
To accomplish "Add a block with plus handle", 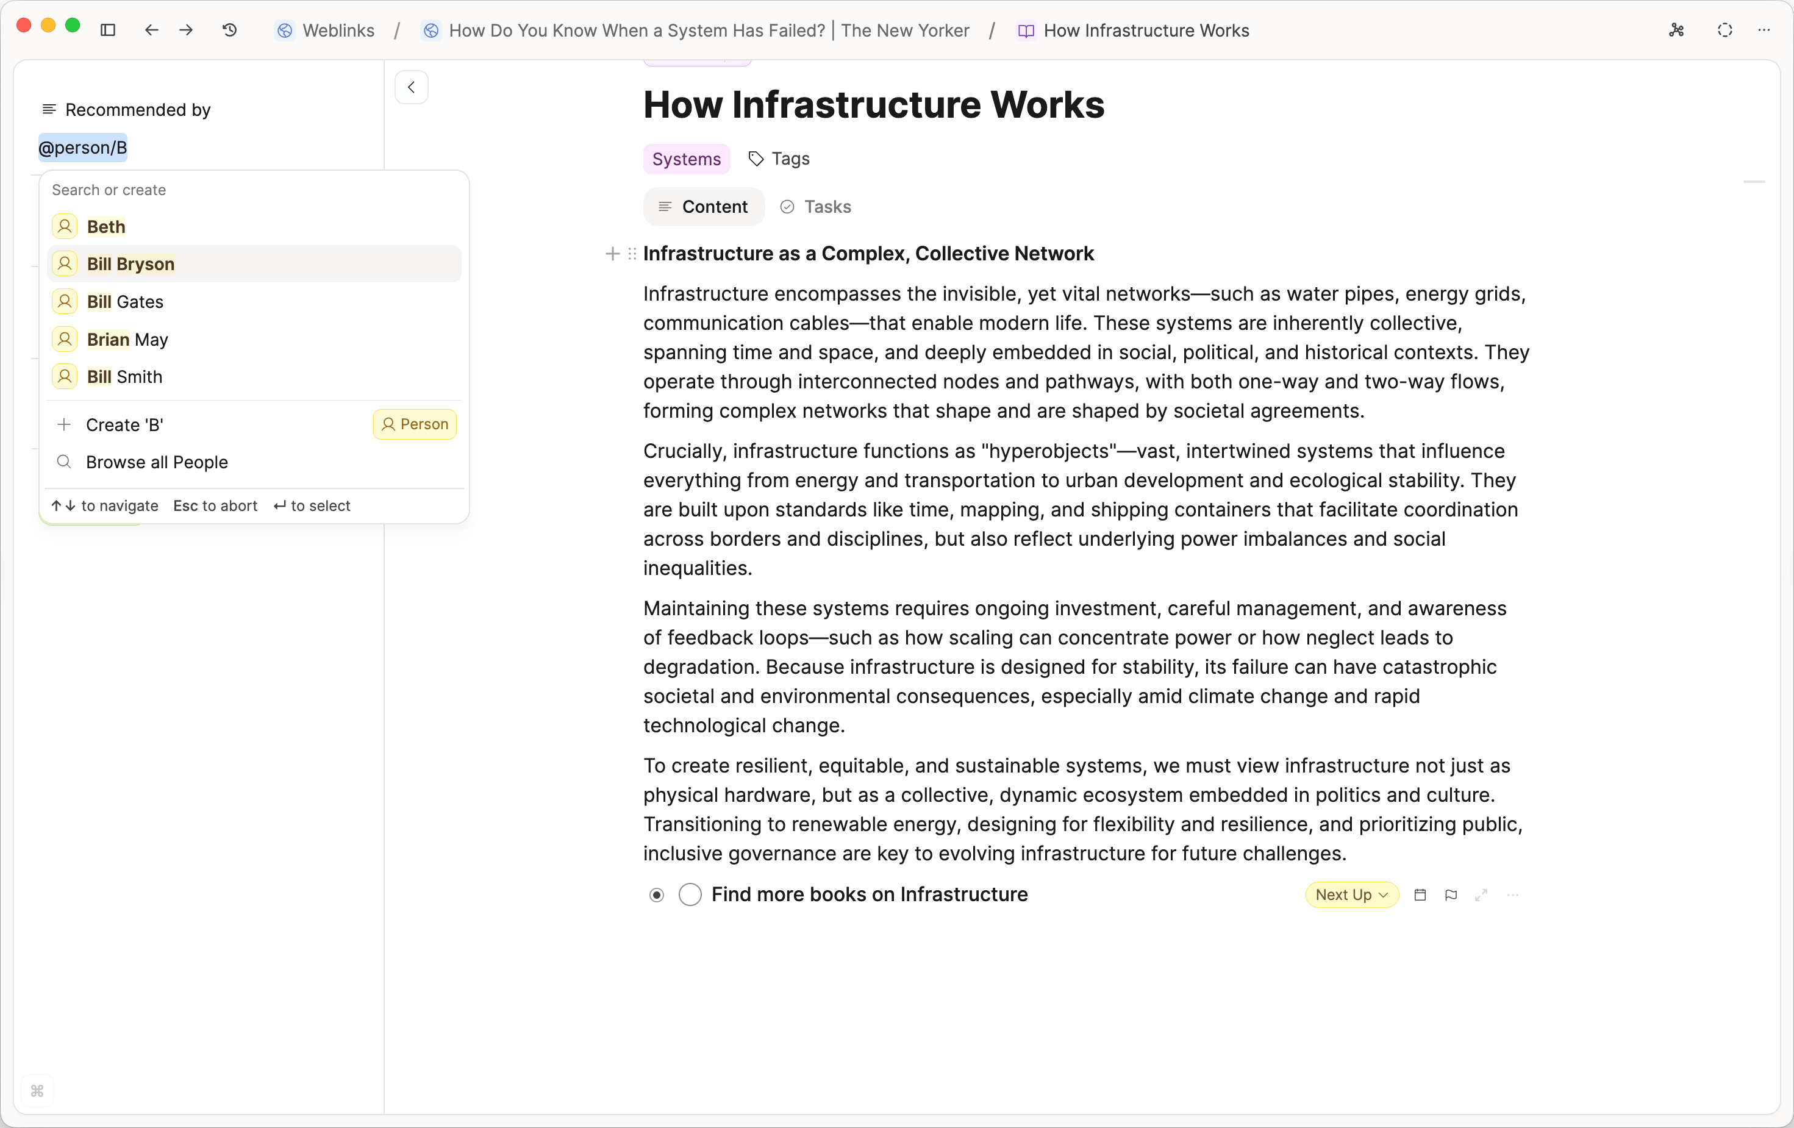I will (x=612, y=254).
